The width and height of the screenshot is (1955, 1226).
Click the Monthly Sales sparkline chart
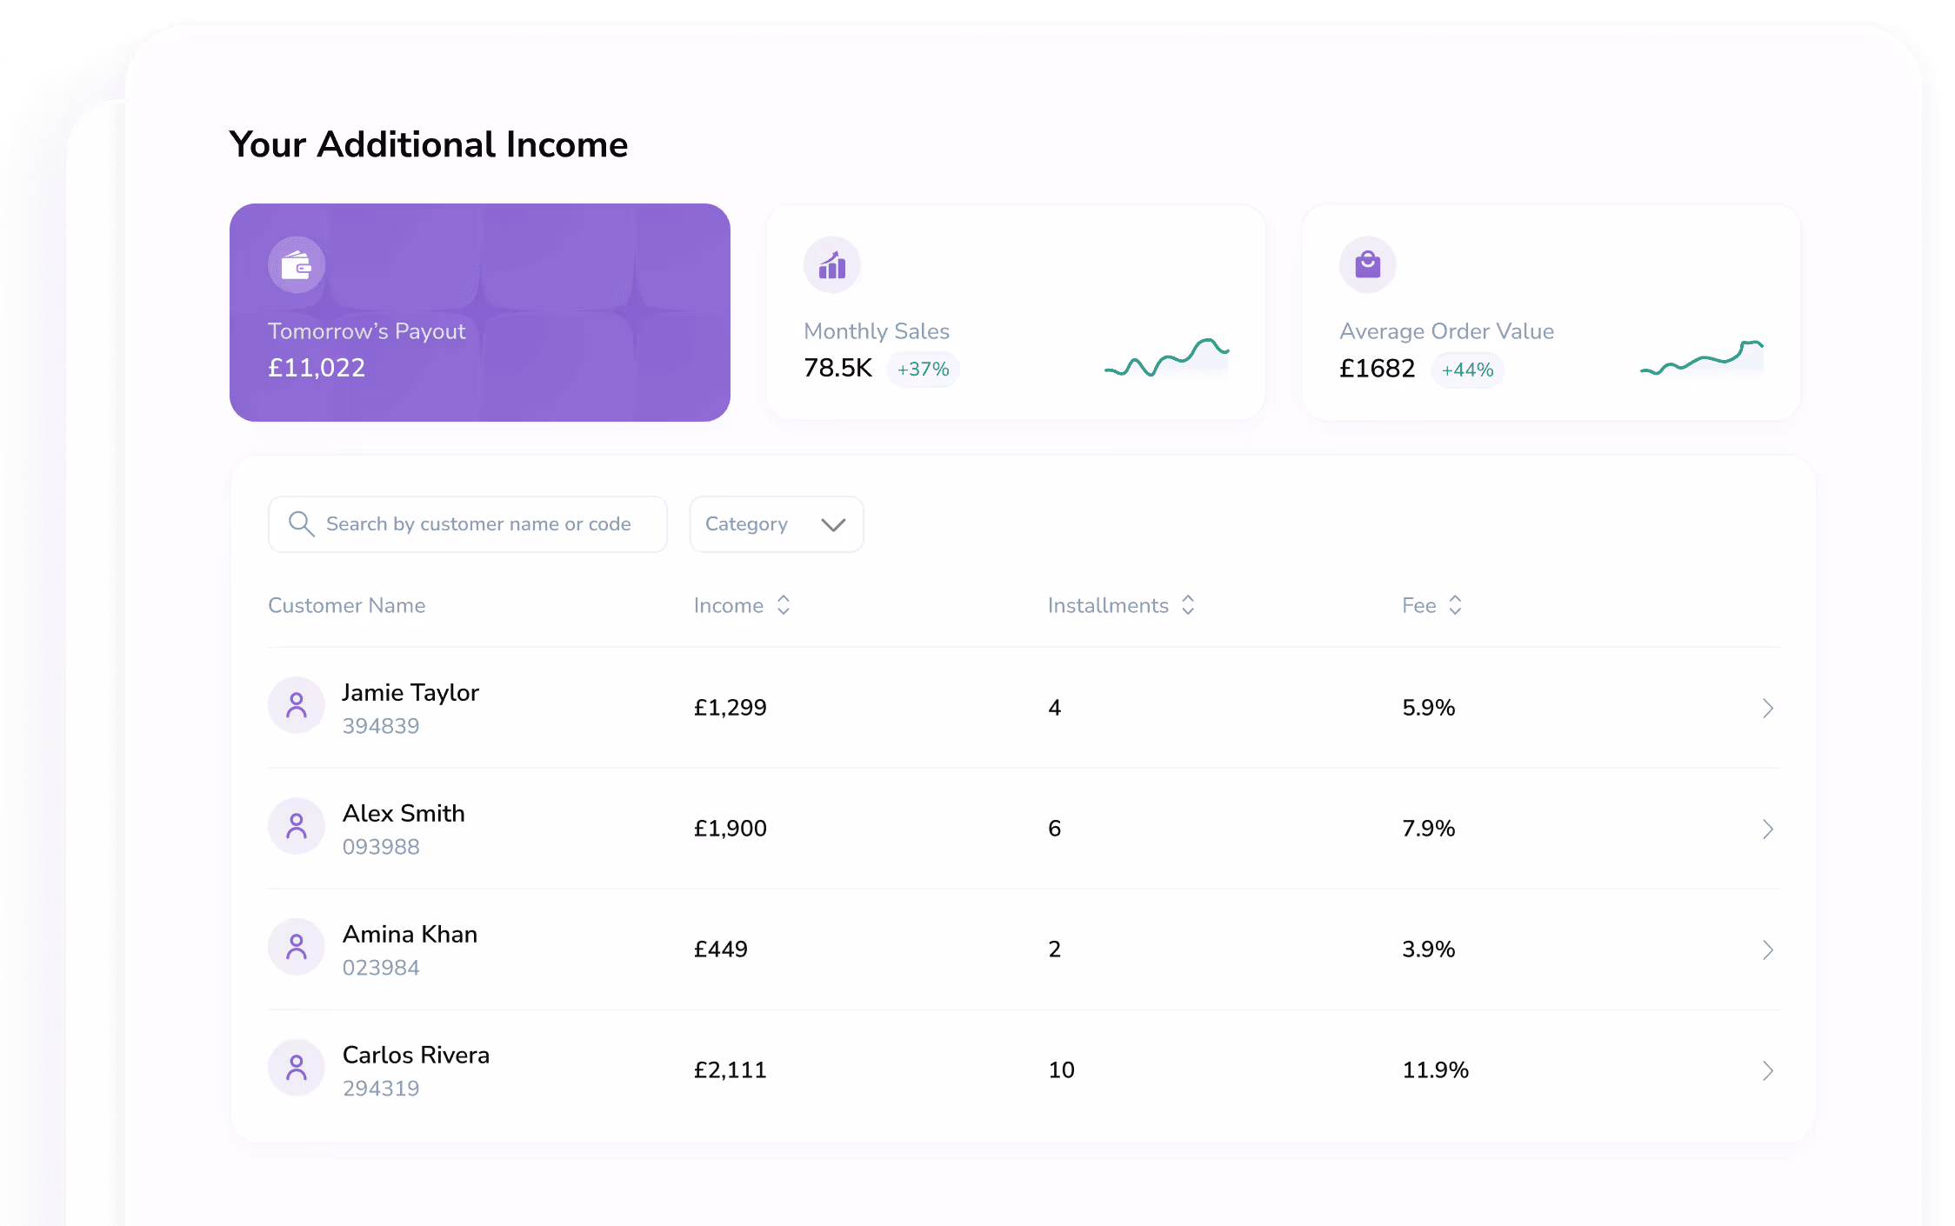[1166, 357]
